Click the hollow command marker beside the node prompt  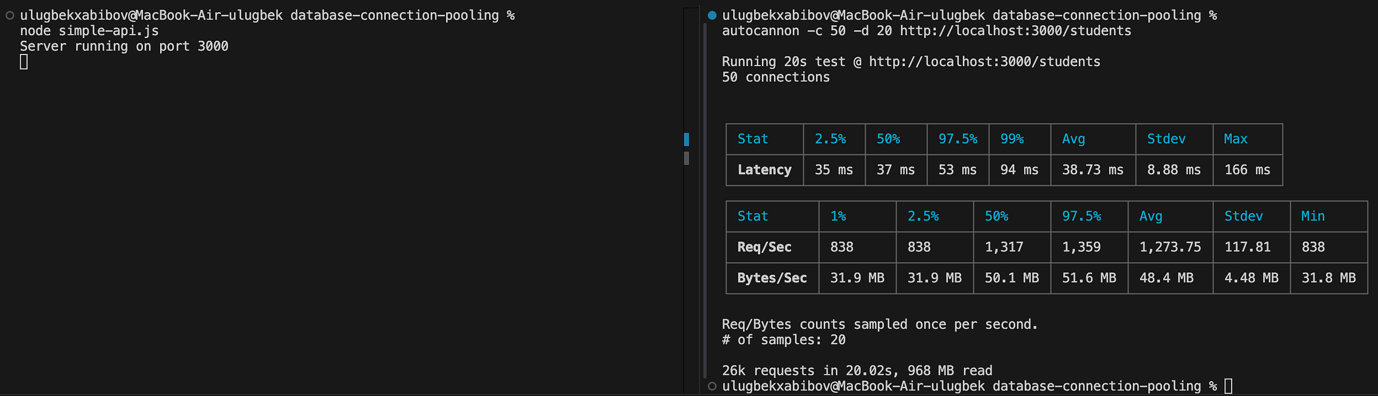10,15
